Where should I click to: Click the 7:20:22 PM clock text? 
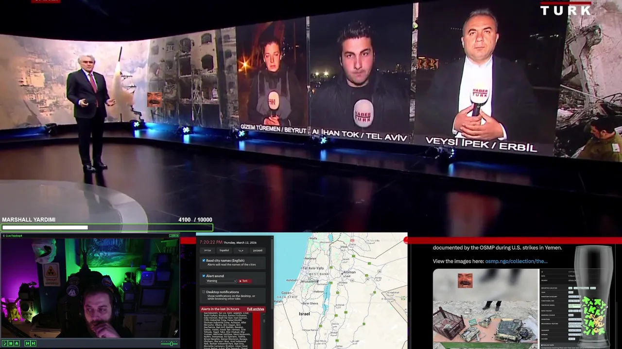211,242
